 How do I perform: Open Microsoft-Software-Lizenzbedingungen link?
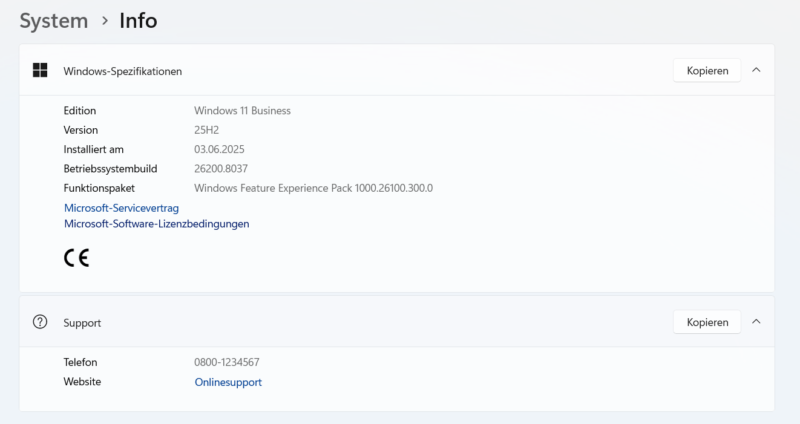(157, 224)
